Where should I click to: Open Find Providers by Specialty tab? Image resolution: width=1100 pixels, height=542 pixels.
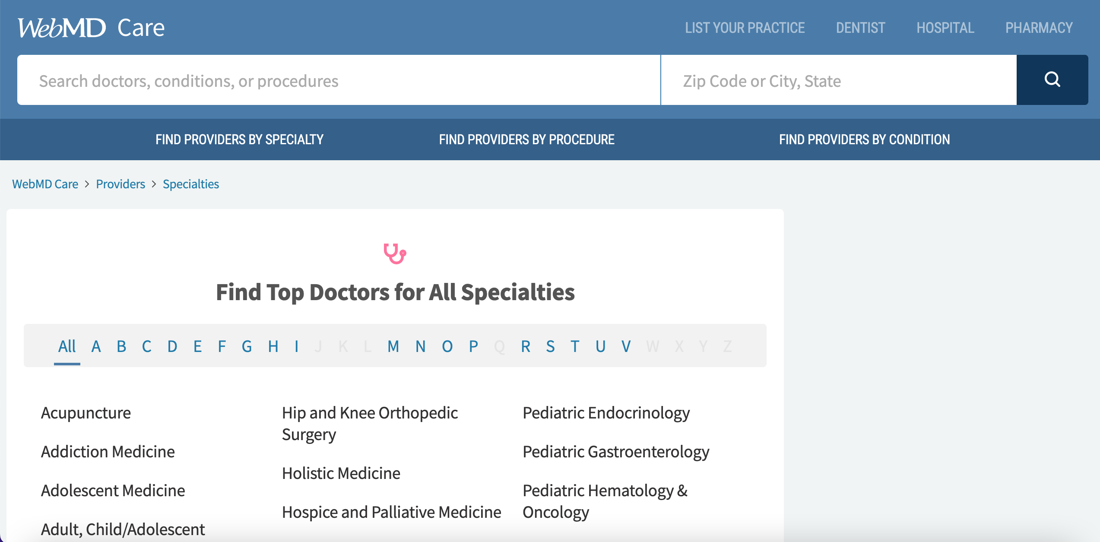point(239,139)
